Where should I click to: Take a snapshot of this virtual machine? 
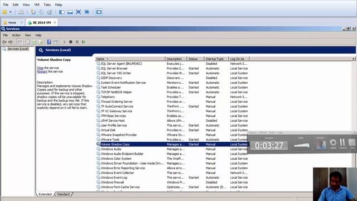point(33,12)
